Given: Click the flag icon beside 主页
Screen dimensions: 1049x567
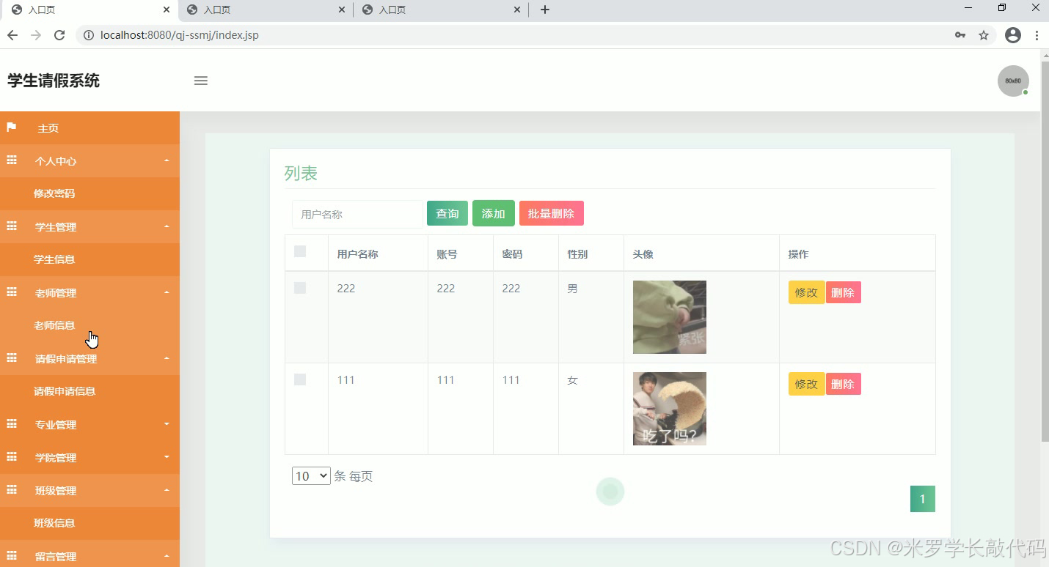Looking at the screenshot, I should tap(11, 127).
